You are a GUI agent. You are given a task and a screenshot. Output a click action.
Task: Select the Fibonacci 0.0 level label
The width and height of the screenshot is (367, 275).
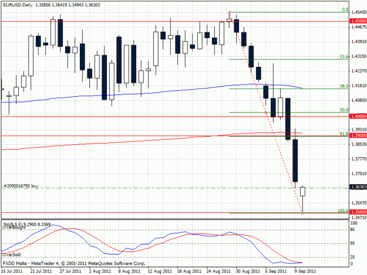[x=345, y=9]
